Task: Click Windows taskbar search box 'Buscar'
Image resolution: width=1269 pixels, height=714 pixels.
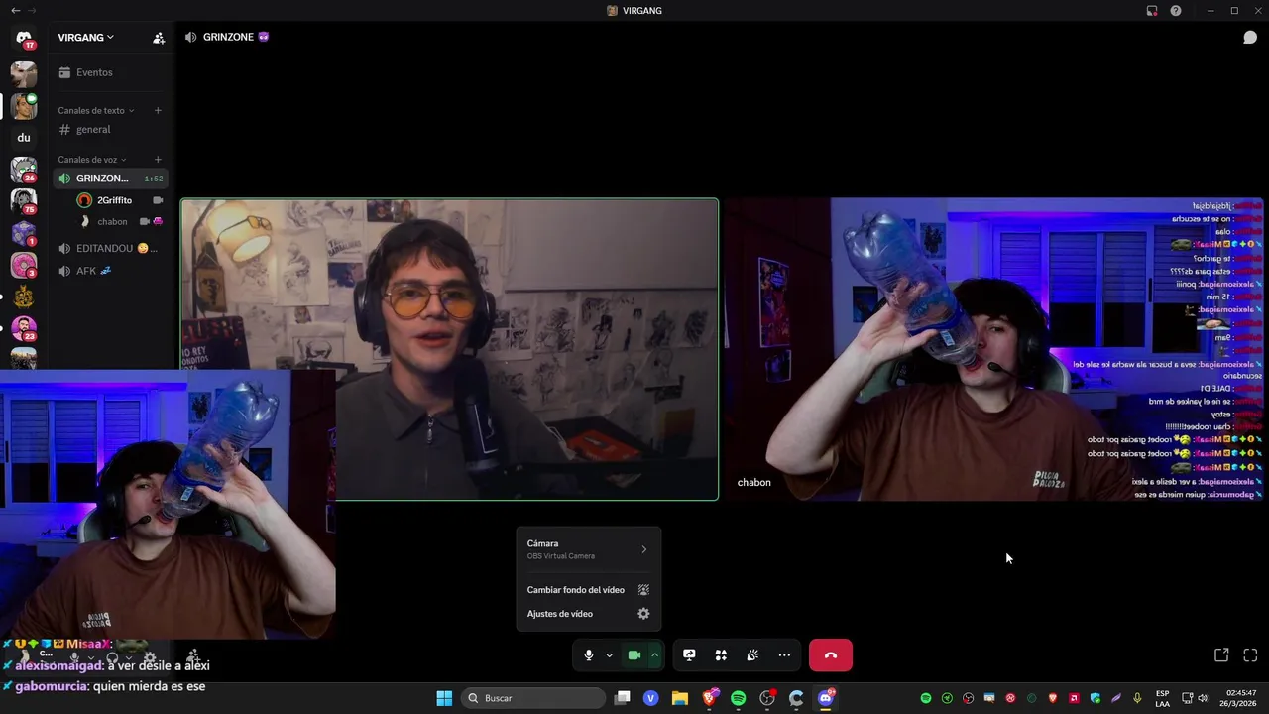Action: (x=535, y=698)
